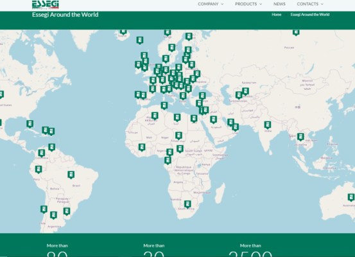Image resolution: width=355 pixels, height=257 pixels.
Task: Open the COMPANY dropdown menu
Action: pos(211,4)
